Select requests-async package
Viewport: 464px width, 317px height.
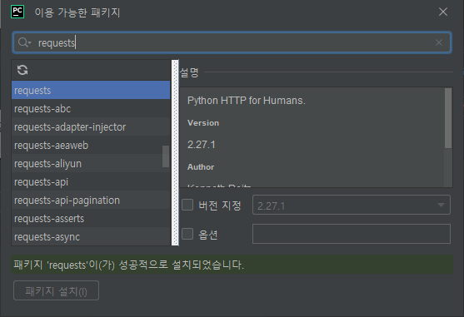91,236
